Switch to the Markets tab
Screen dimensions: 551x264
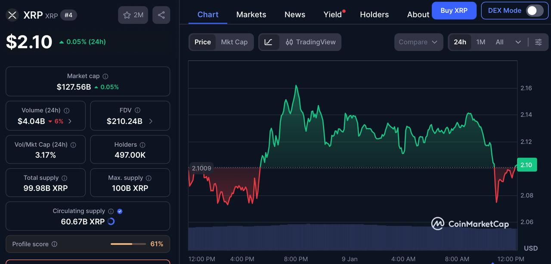point(251,14)
